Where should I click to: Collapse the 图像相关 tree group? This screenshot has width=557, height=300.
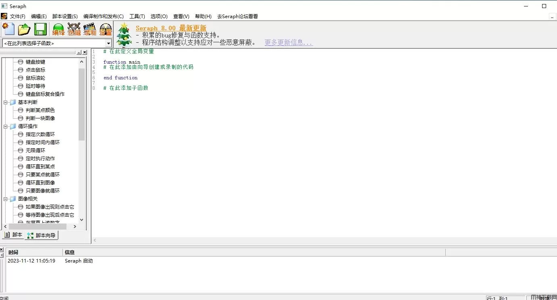[x=6, y=199]
